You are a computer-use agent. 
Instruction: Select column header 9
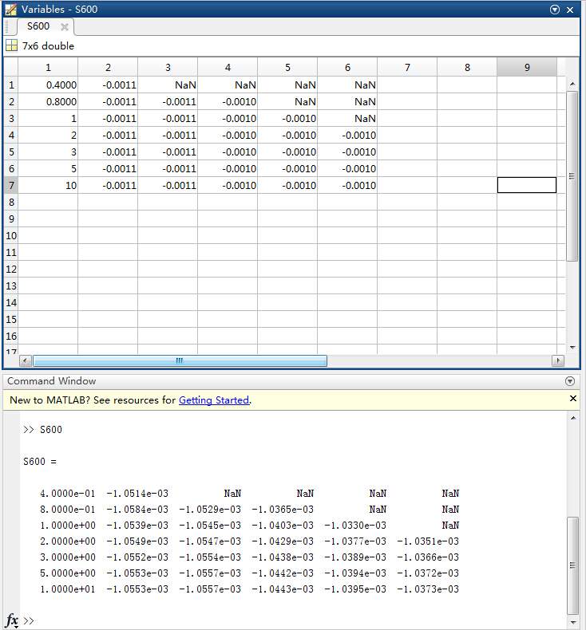527,68
